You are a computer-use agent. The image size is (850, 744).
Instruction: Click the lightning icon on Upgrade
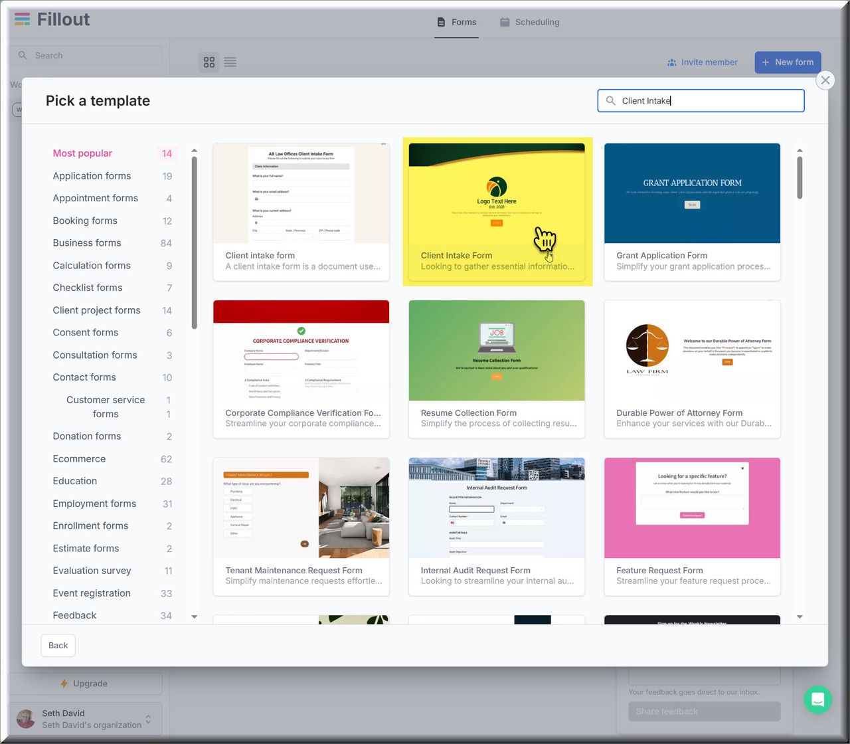pyautogui.click(x=64, y=684)
